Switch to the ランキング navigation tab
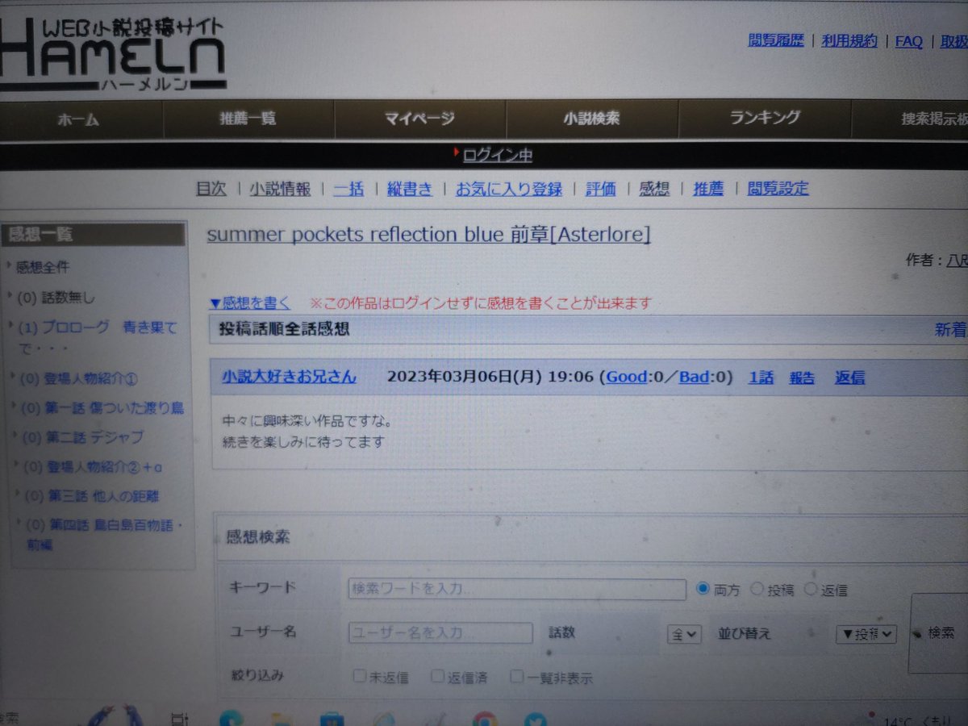Screen dimensions: 968x726 click(x=764, y=118)
